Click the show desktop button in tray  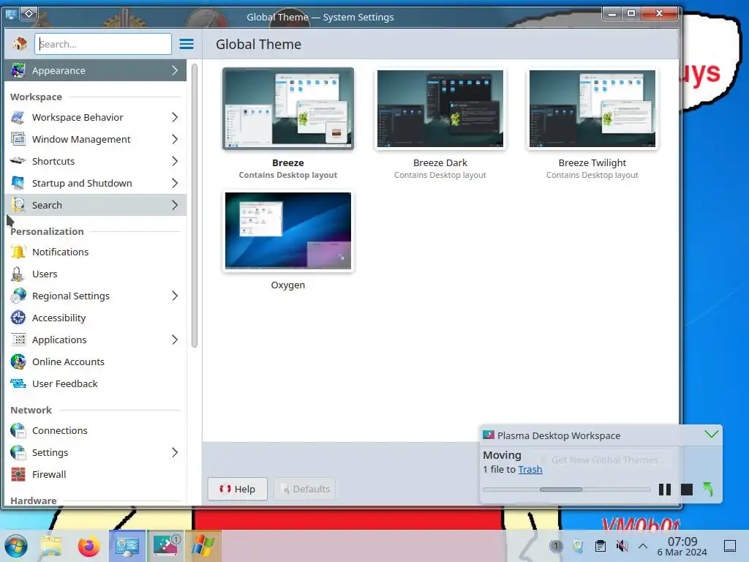point(729,546)
